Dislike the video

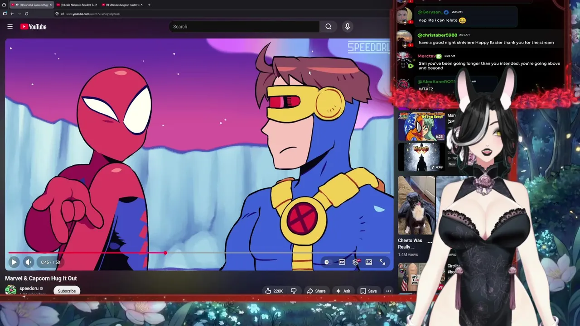[294, 291]
